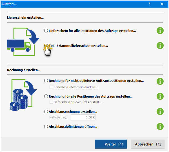
Task: Tick Lieferschein drucken, falls erstellt checkbox
Action: 51,102
